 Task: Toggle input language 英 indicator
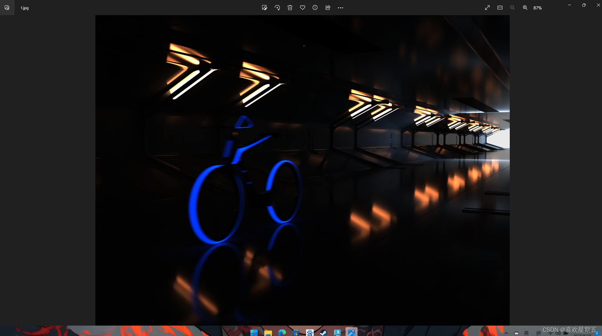coord(527,333)
